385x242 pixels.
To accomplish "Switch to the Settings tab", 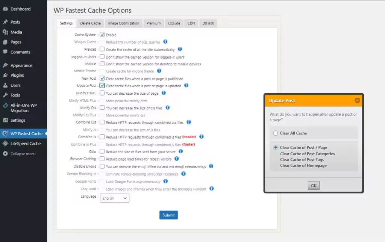I will click(66, 23).
